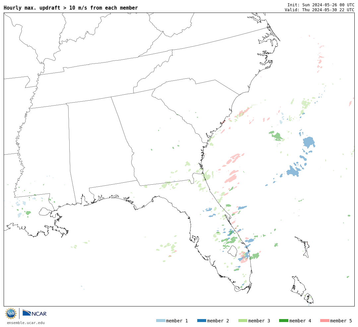Screen dimensions: 358x327
Task: Click the 'member 4' legend label
Action: [x=300, y=321]
